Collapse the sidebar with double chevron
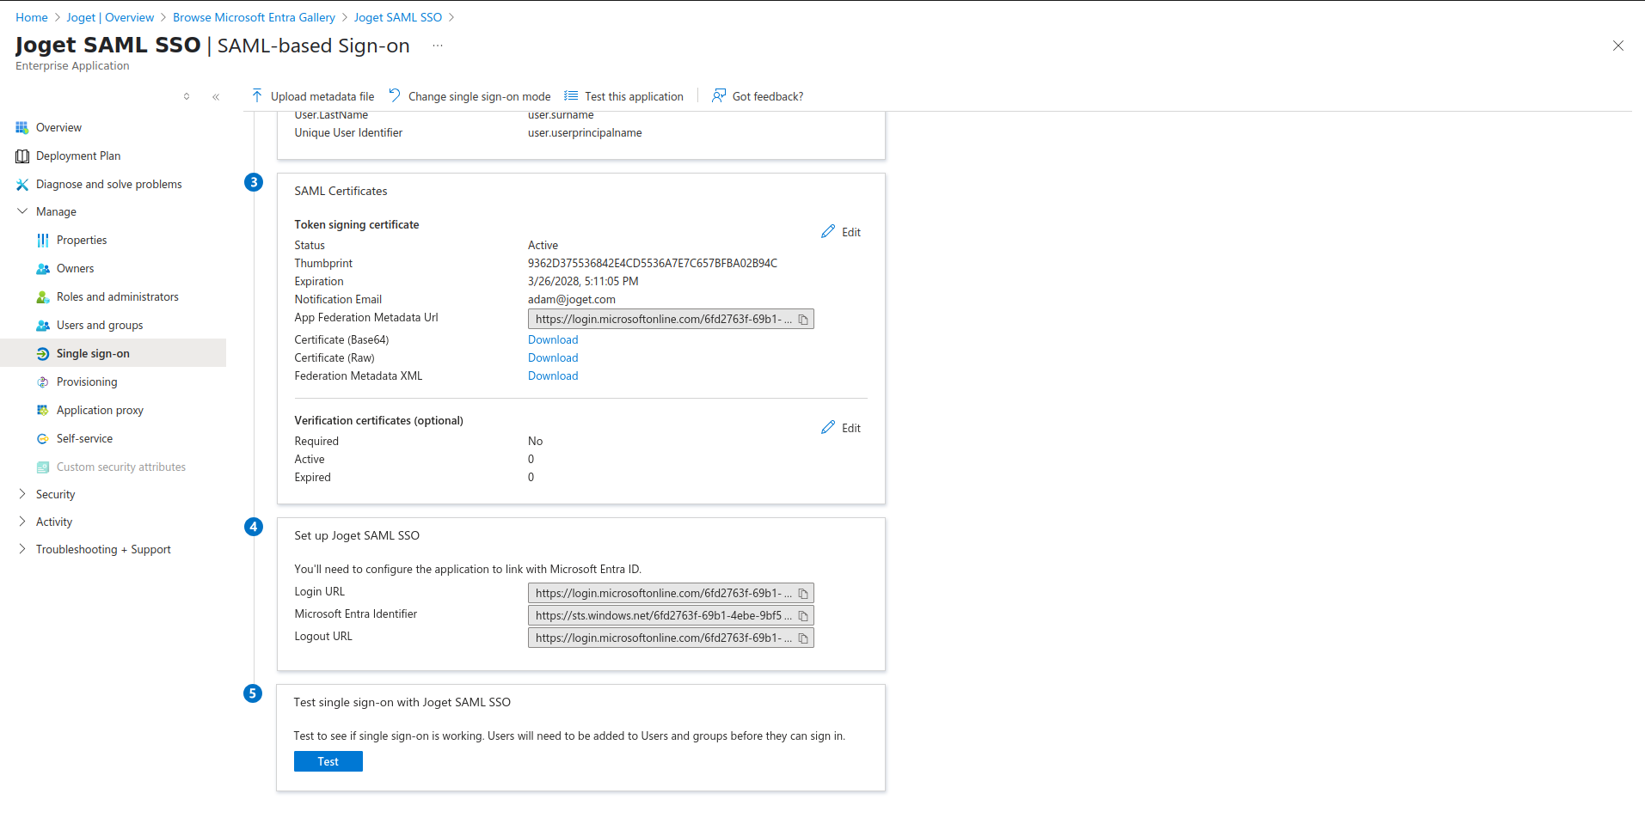The image size is (1645, 818). (x=216, y=97)
